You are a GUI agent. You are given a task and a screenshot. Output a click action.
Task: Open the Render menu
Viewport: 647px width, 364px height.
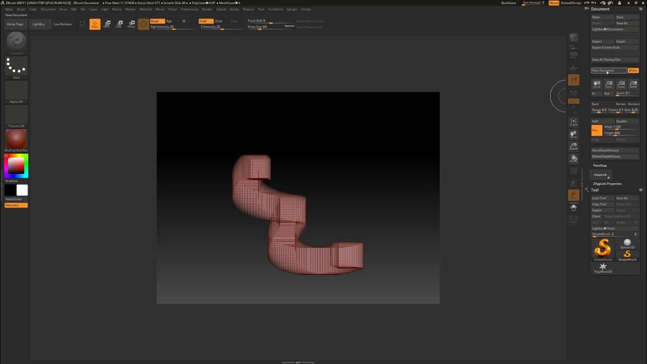(207, 9)
